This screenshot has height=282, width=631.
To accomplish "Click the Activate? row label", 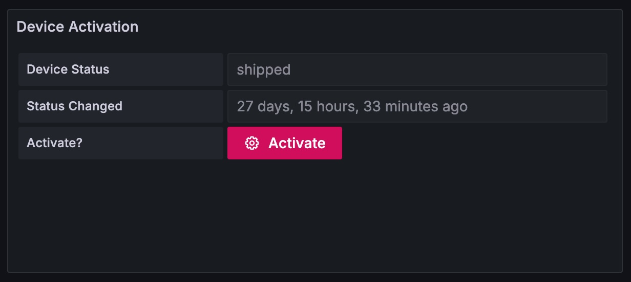I will 54,143.
